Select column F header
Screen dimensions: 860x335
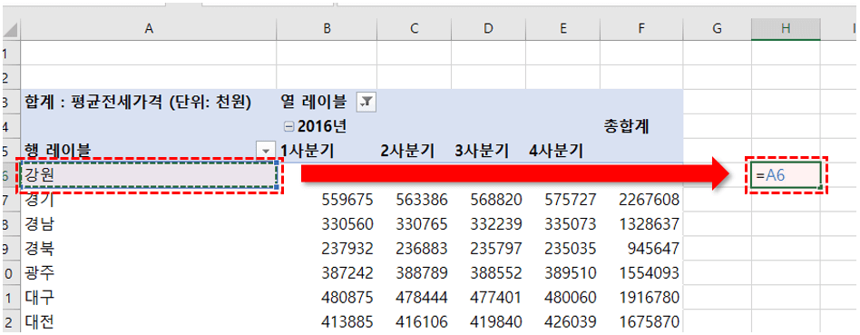[x=641, y=30]
